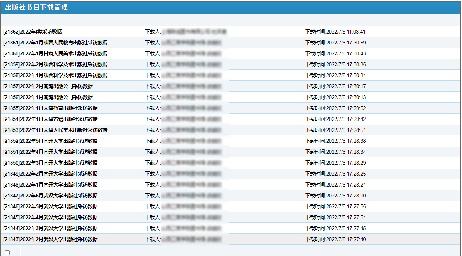The height and width of the screenshot is (256, 462).
Task: Select [21855] 天津教育出版社采访数据
Action: coord(50,108)
